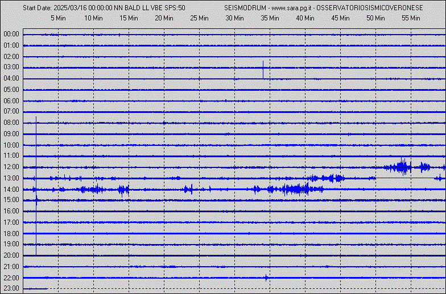The height and width of the screenshot is (294, 446).
Task: Click the 06:00 hour label
Action: (11, 101)
